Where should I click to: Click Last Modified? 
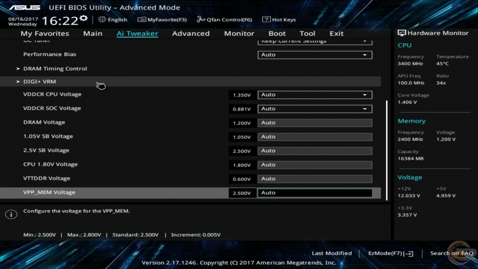332,253
